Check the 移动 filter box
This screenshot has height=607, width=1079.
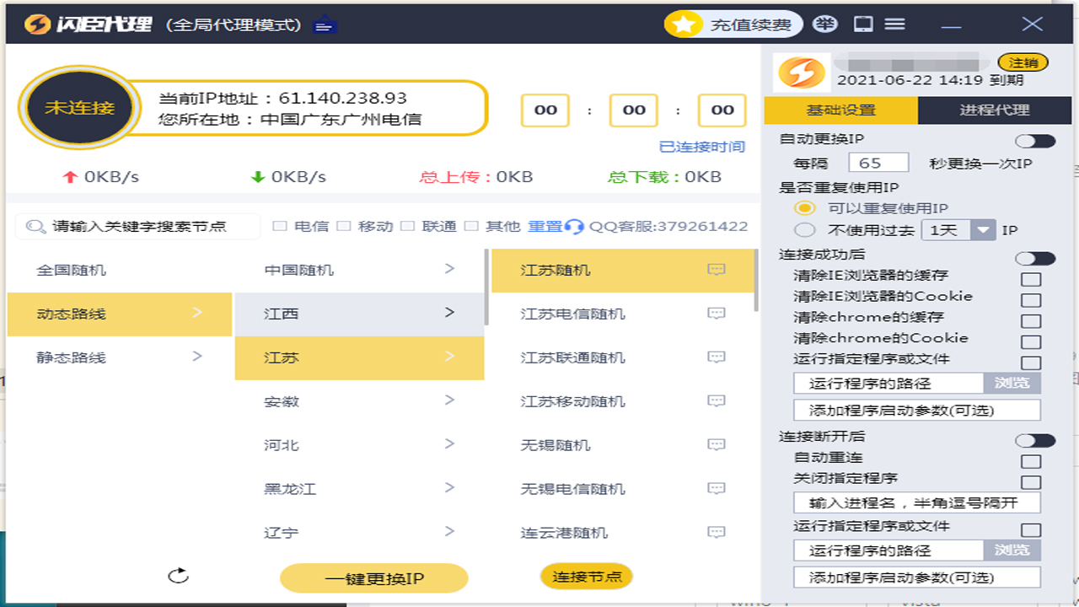point(343,226)
